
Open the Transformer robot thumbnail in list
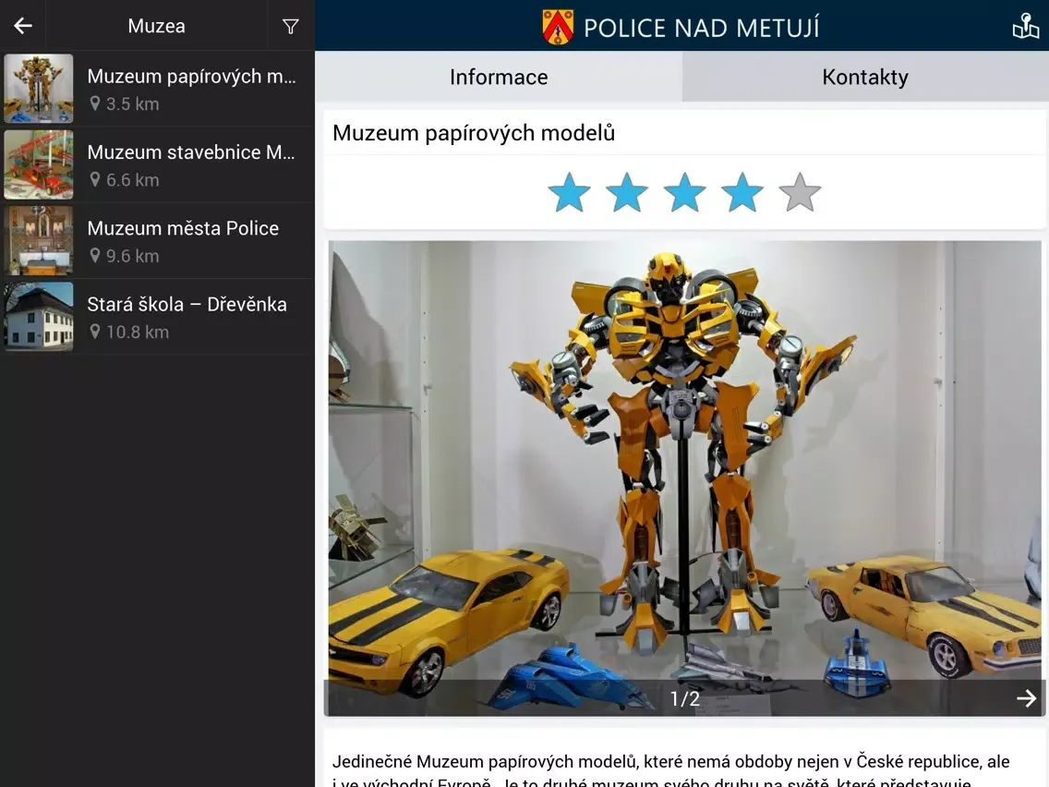tap(39, 89)
